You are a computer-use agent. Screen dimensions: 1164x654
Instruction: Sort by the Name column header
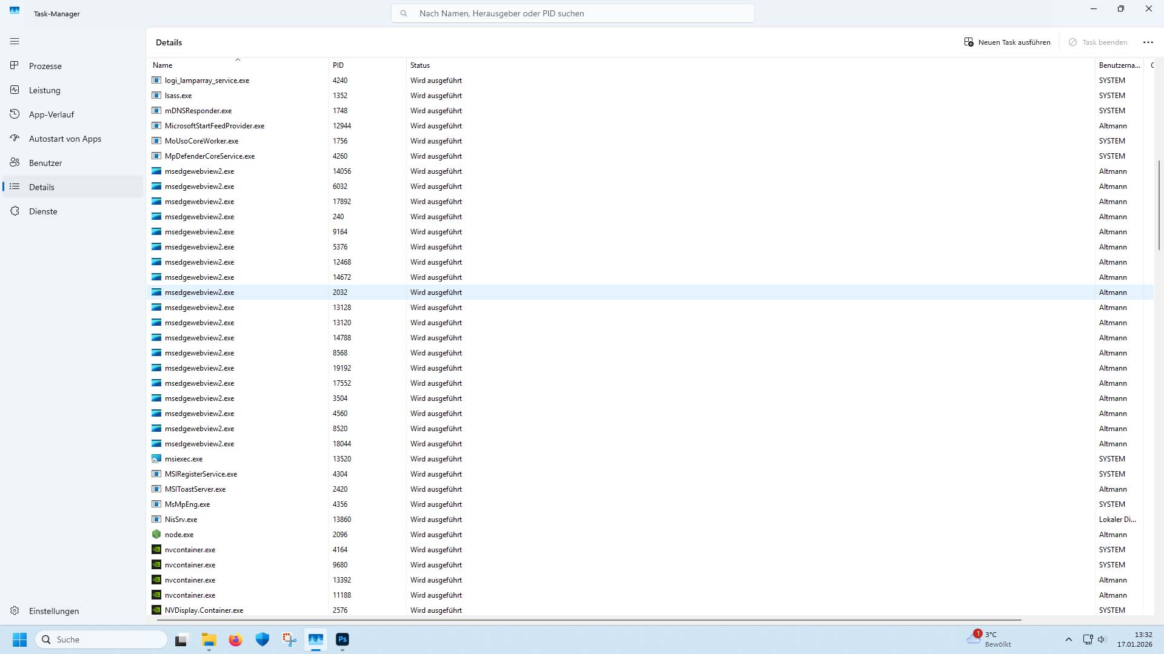(x=162, y=65)
